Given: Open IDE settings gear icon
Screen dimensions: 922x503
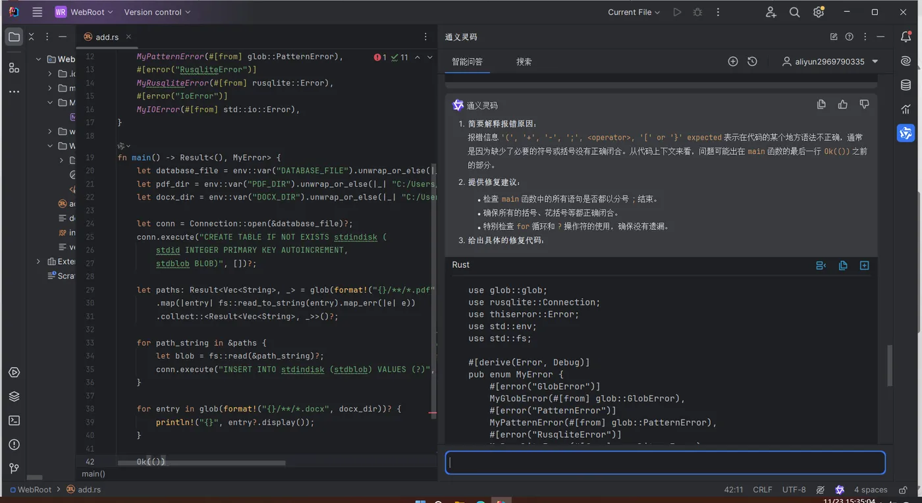Looking at the screenshot, I should [x=819, y=12].
